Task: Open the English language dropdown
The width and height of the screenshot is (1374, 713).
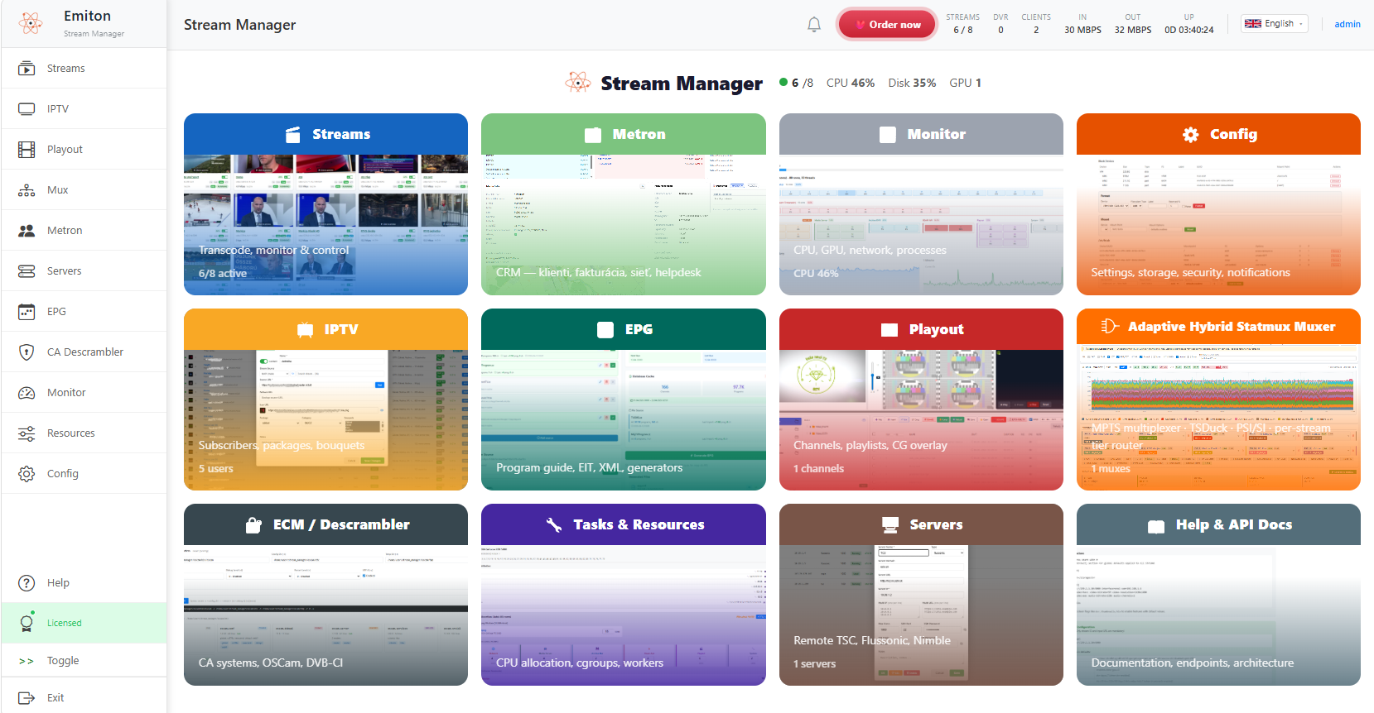Action: 1275,24
